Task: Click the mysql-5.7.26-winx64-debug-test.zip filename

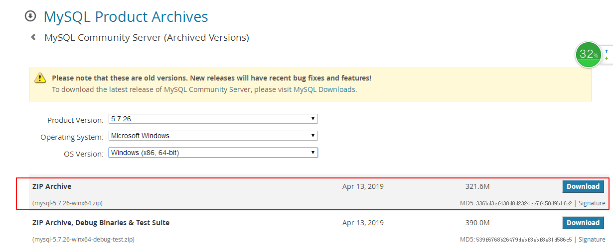Action: point(83,240)
